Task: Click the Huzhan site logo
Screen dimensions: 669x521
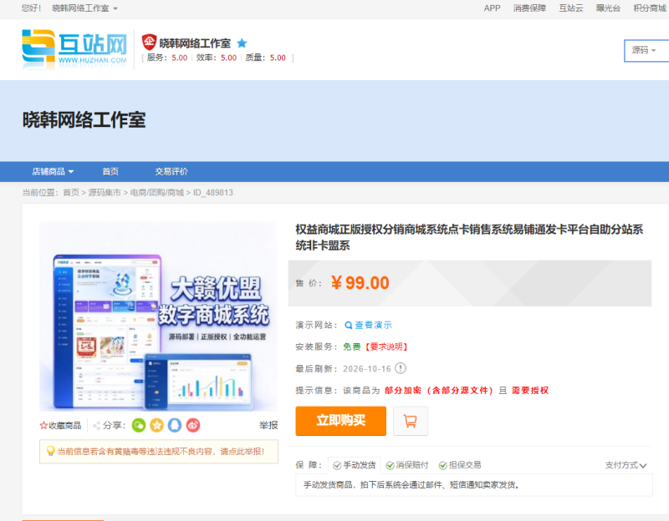Action: pos(74,48)
